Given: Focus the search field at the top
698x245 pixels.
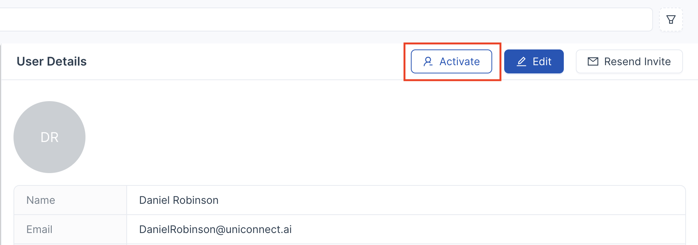Looking at the screenshot, I should pyautogui.click(x=322, y=19).
